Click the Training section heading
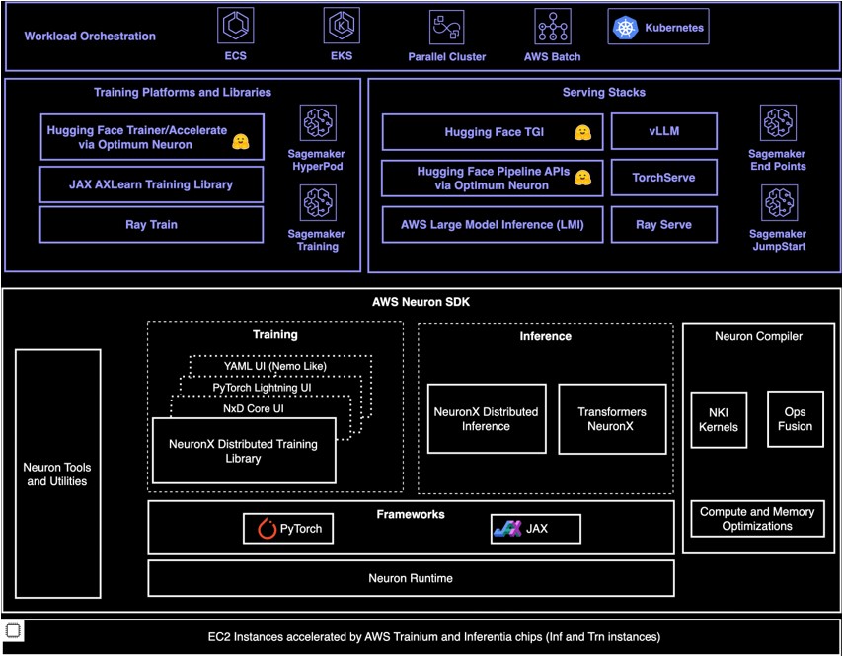Image resolution: width=843 pixels, height=657 pixels. click(x=274, y=334)
